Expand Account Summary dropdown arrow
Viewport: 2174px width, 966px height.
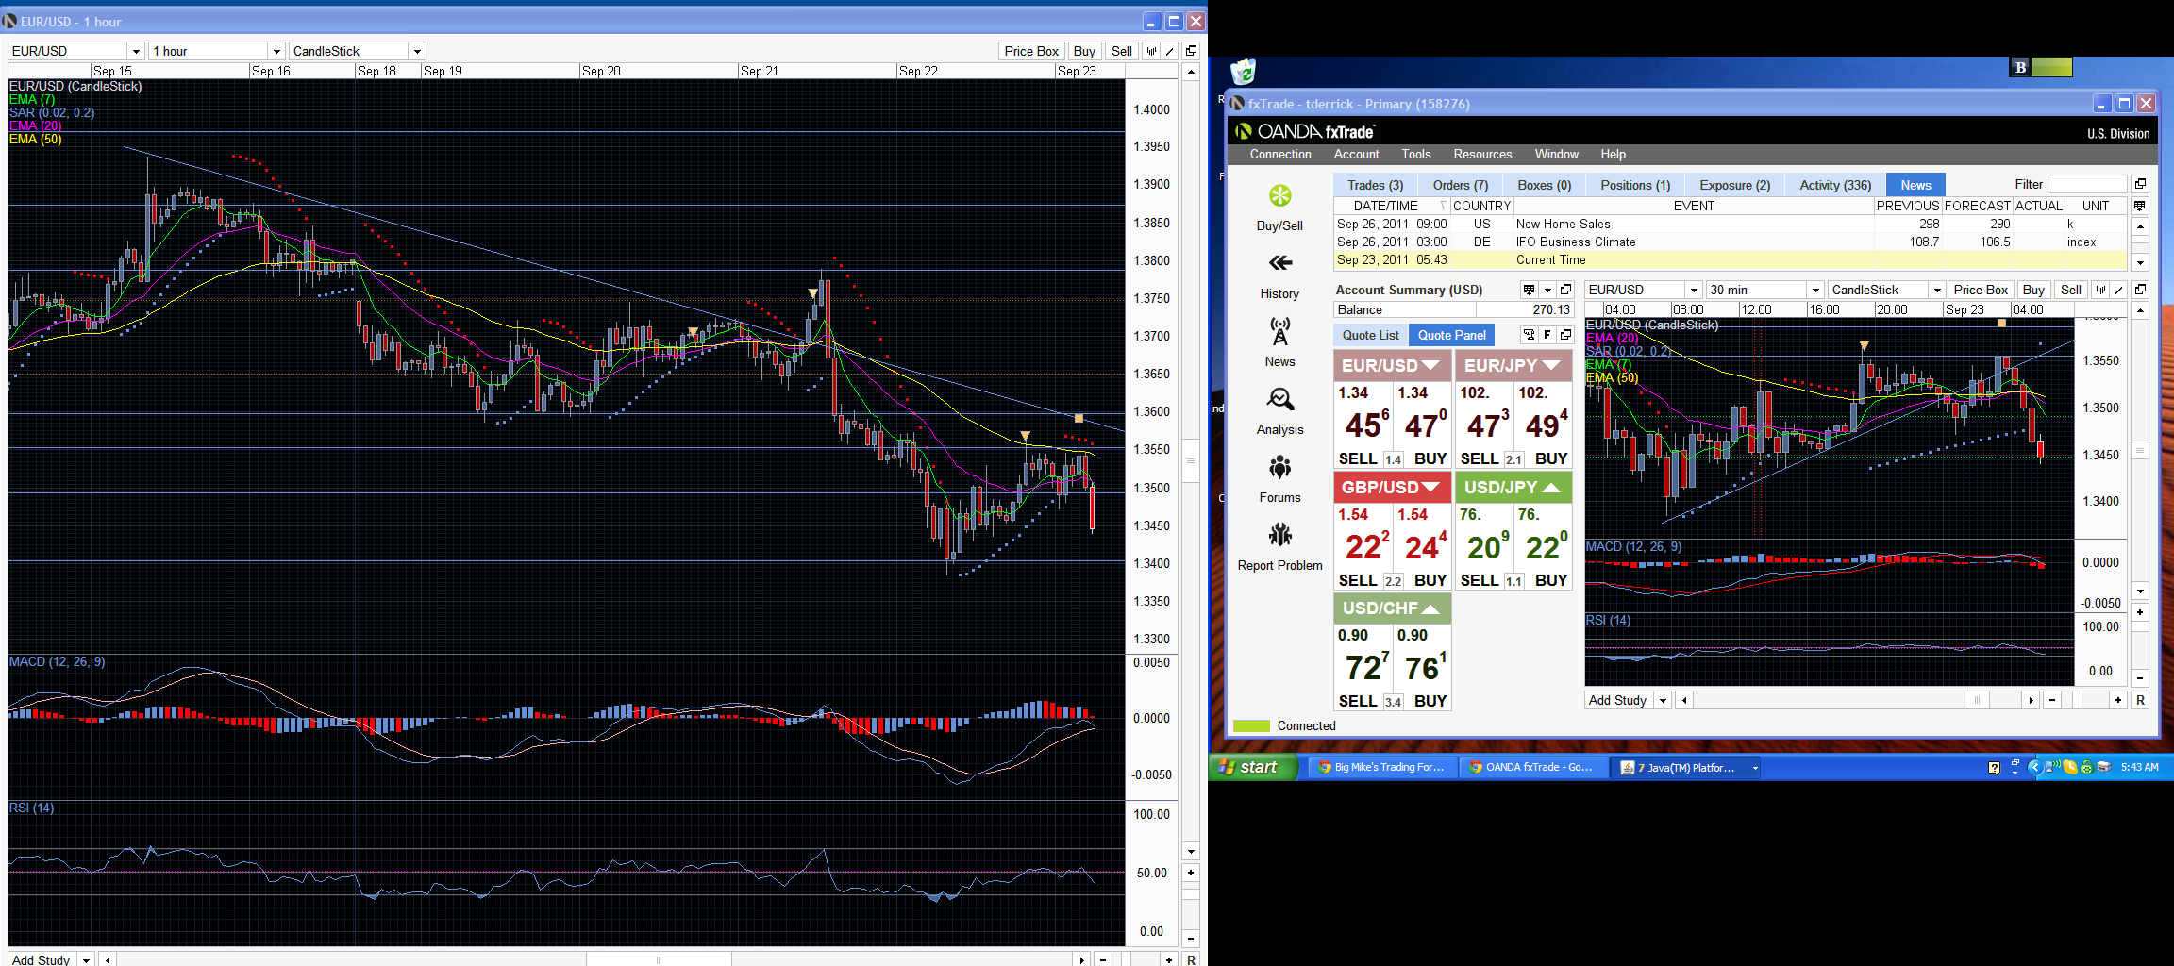[x=1547, y=290]
